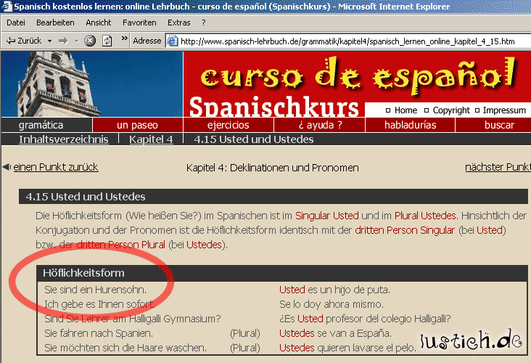Select the gramática navigation tab
531x363 pixels.
tap(41, 125)
